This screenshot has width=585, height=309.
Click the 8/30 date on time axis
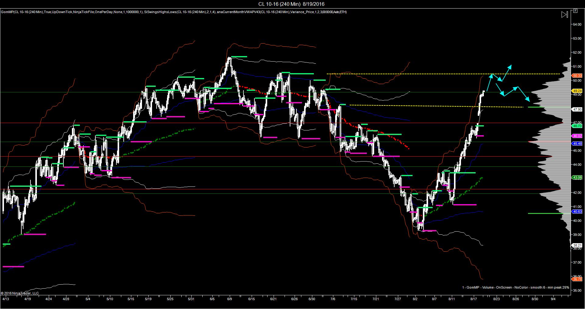tap(535, 299)
